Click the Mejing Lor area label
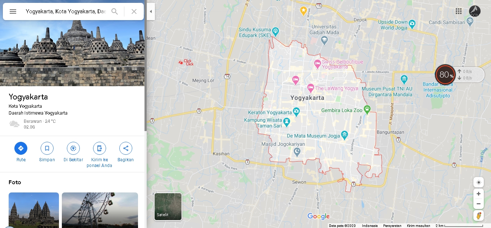The width and height of the screenshot is (491, 228). pos(203,80)
